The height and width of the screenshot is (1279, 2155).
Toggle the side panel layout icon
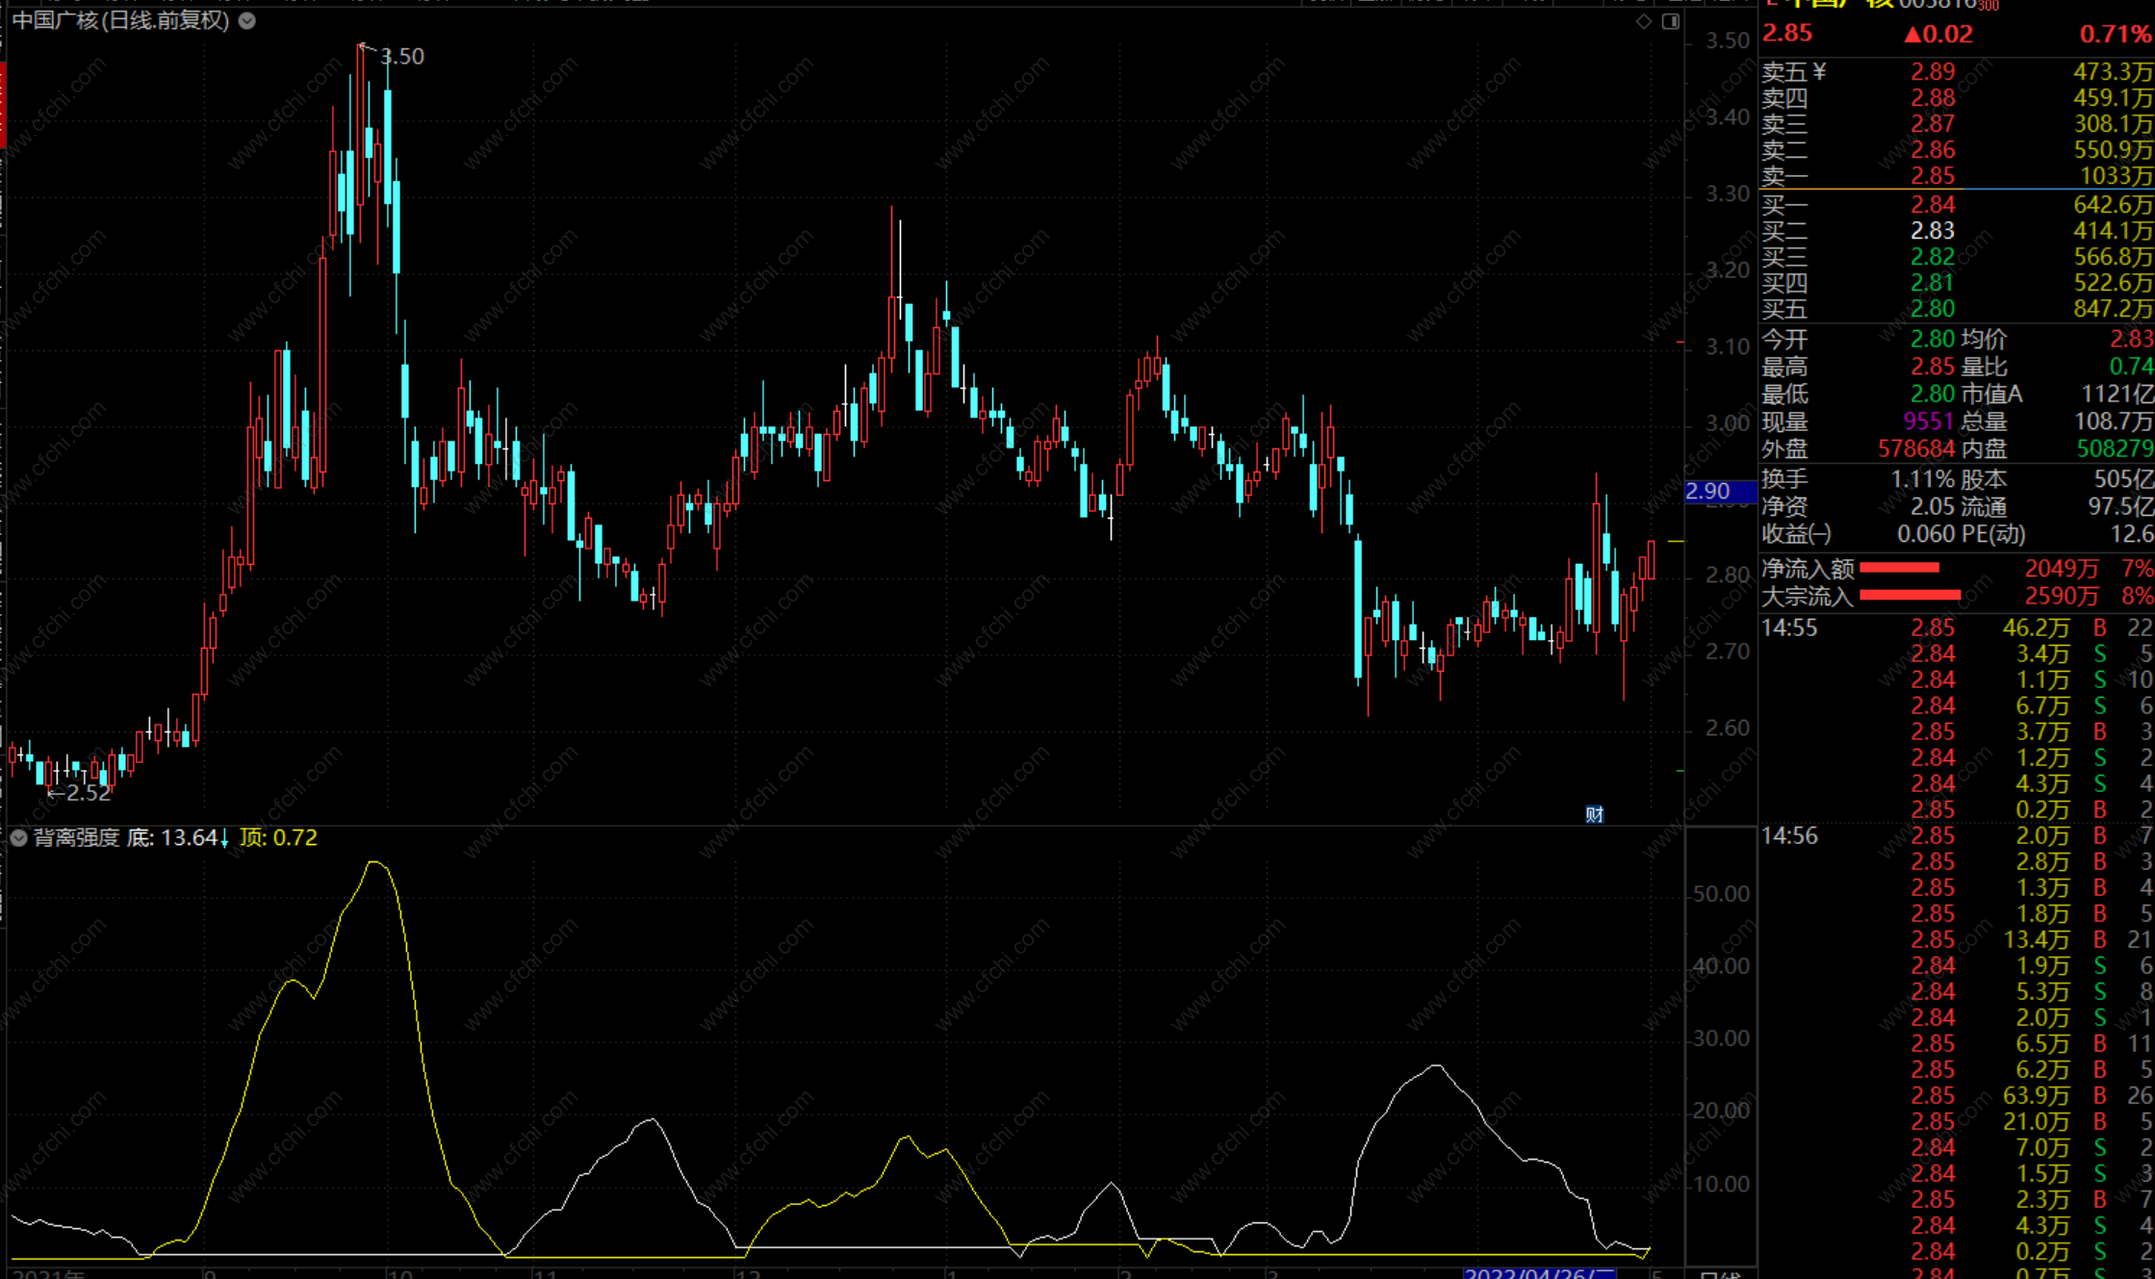tap(1671, 21)
